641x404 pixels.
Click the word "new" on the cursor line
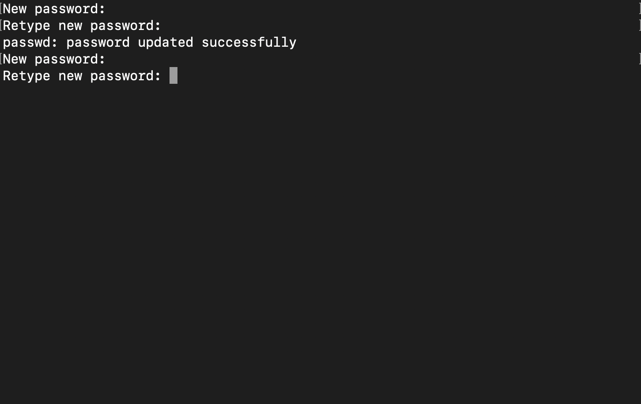70,76
